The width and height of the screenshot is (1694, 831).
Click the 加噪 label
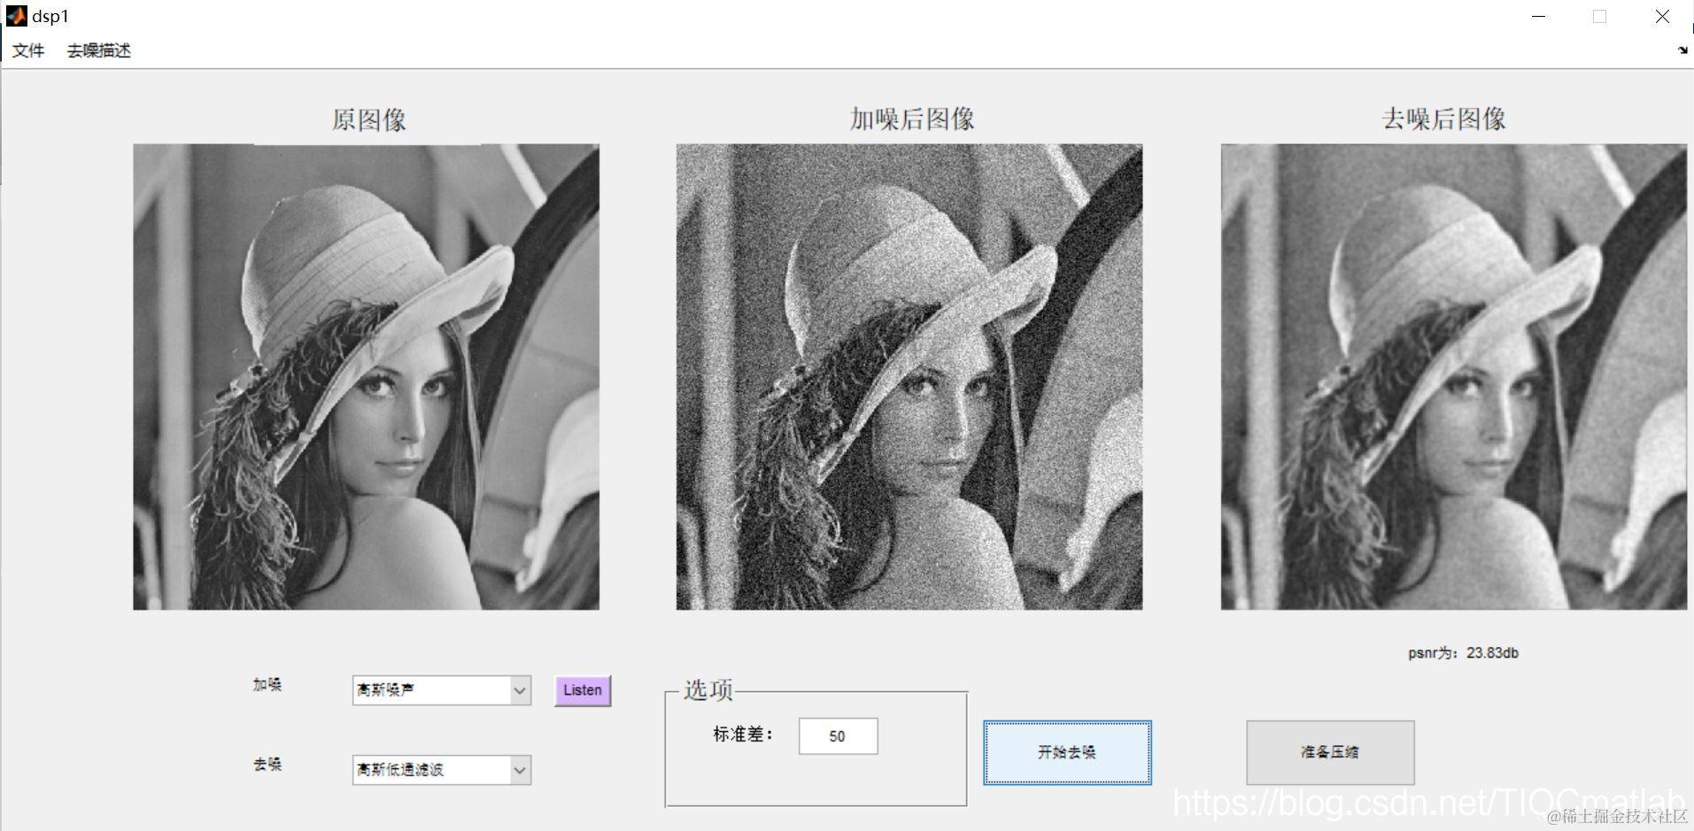click(268, 685)
